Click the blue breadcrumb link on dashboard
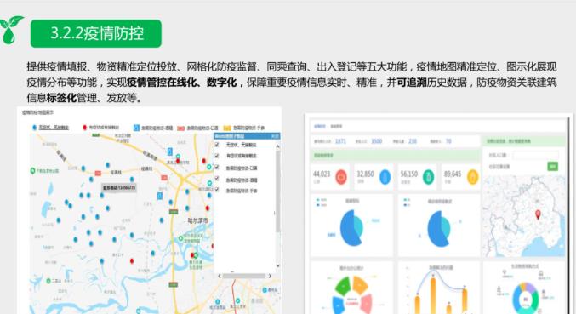The image size is (576, 314). pyautogui.click(x=320, y=126)
